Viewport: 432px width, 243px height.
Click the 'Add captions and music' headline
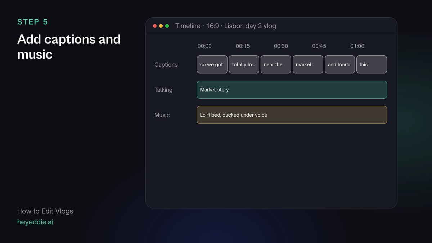click(69, 47)
